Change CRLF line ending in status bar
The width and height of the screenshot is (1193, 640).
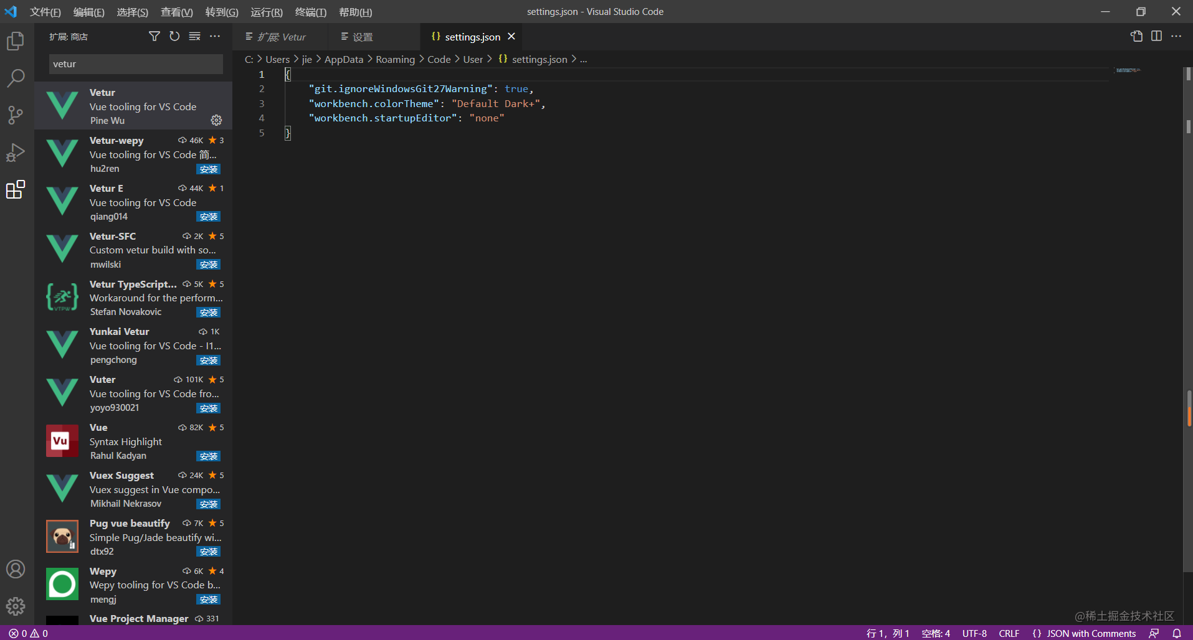pyautogui.click(x=1009, y=633)
